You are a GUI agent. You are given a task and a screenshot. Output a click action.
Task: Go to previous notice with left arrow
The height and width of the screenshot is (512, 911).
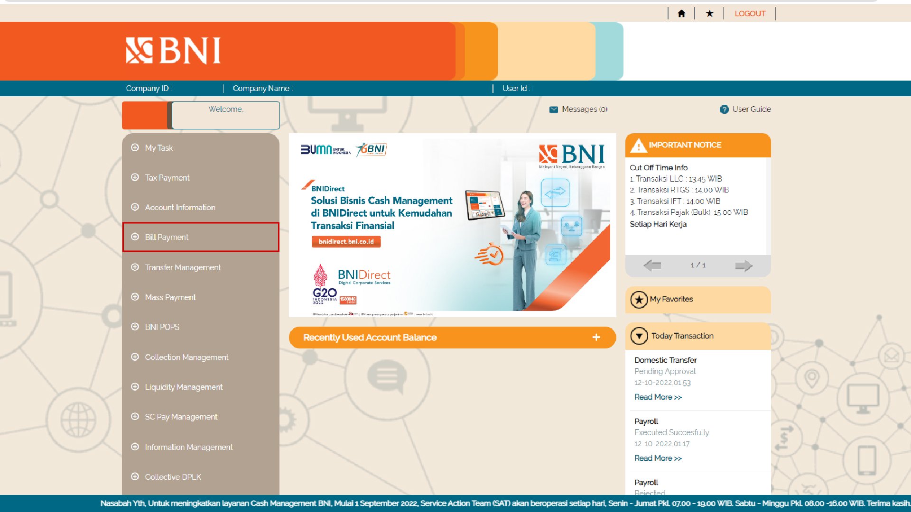pos(652,265)
